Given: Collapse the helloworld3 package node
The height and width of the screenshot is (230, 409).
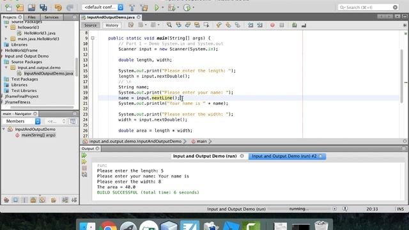Looking at the screenshot, I should click(6, 27).
